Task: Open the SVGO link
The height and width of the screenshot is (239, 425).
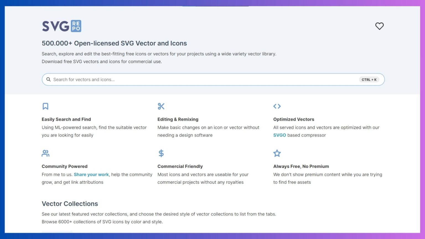Action: pos(279,135)
